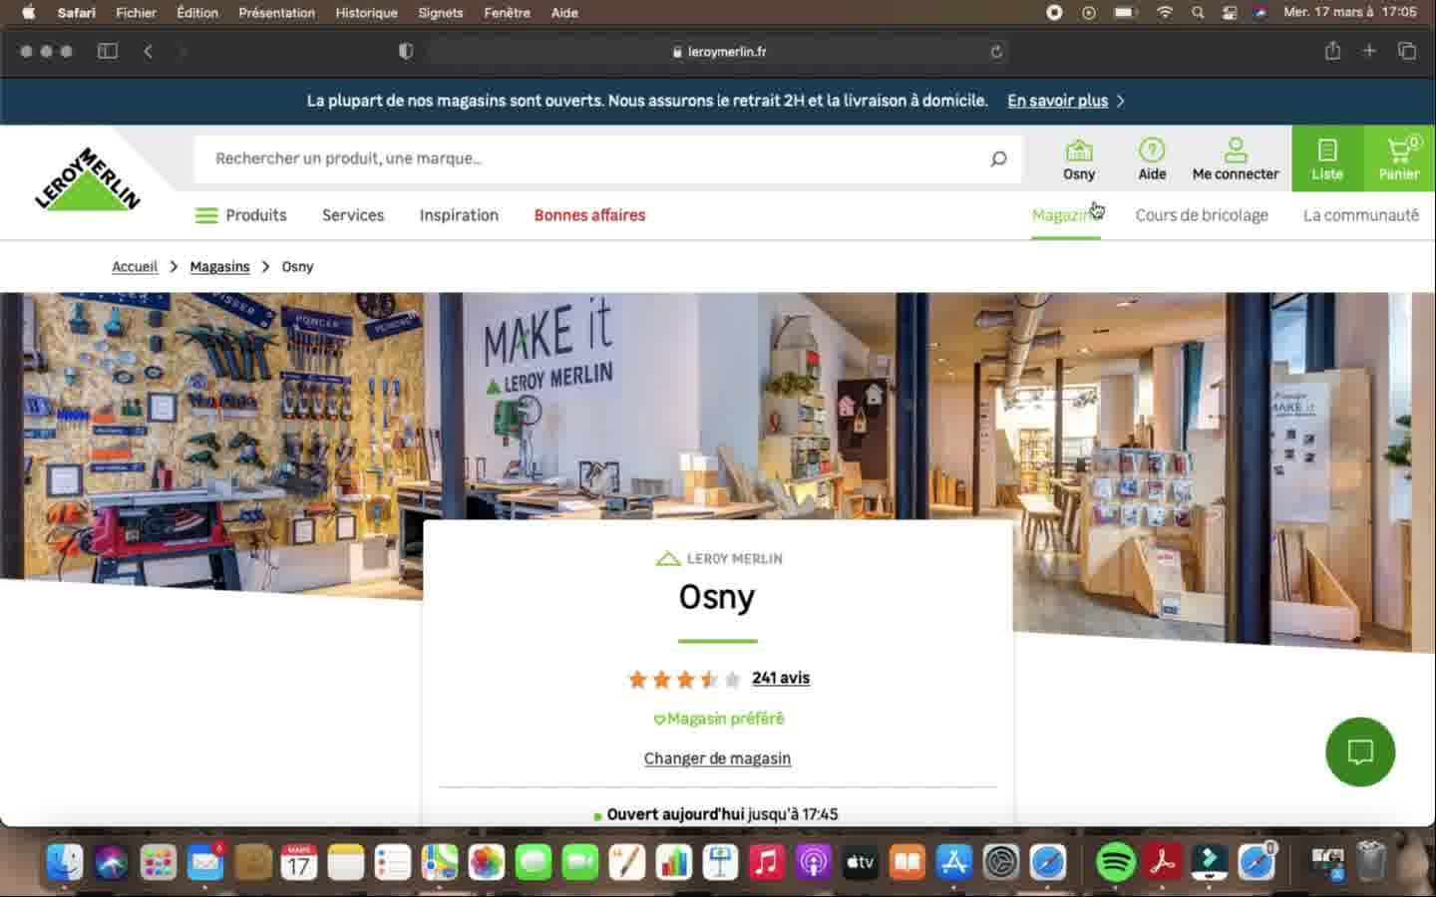Select the Magasins navigation tab
The height and width of the screenshot is (897, 1436).
[1066, 215]
